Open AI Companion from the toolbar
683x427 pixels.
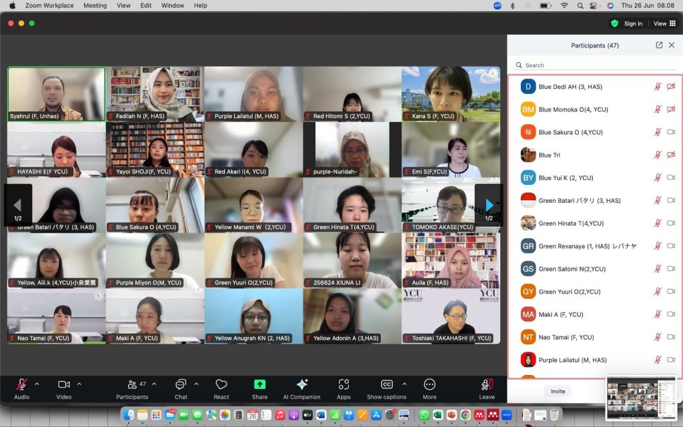[301, 385]
